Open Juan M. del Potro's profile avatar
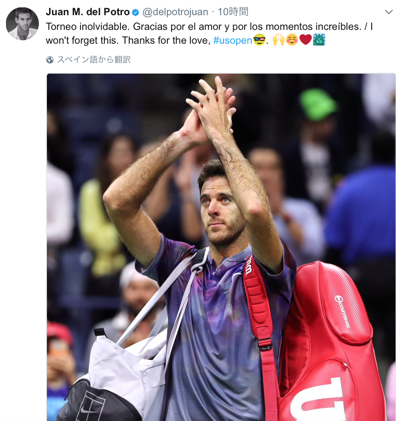The image size is (396, 421). 23,23
